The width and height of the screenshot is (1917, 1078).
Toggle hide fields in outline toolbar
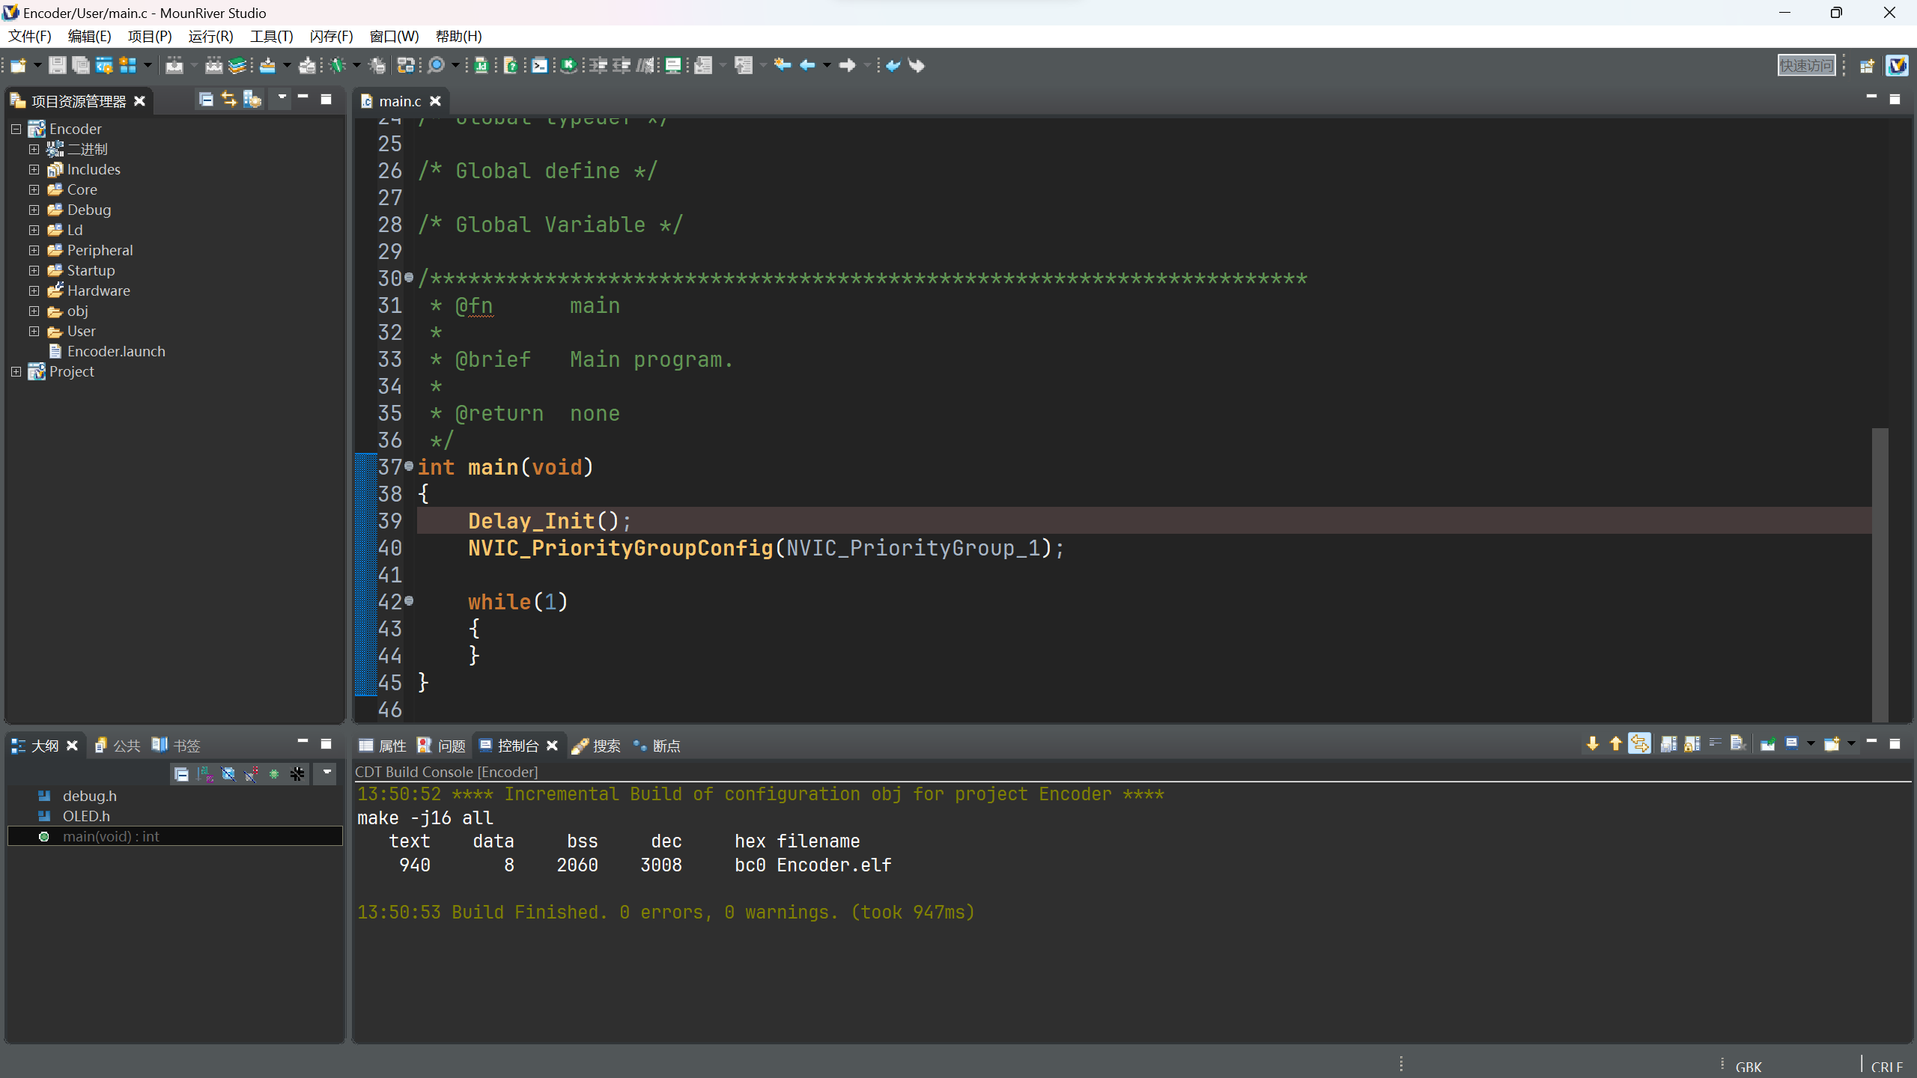coord(228,774)
